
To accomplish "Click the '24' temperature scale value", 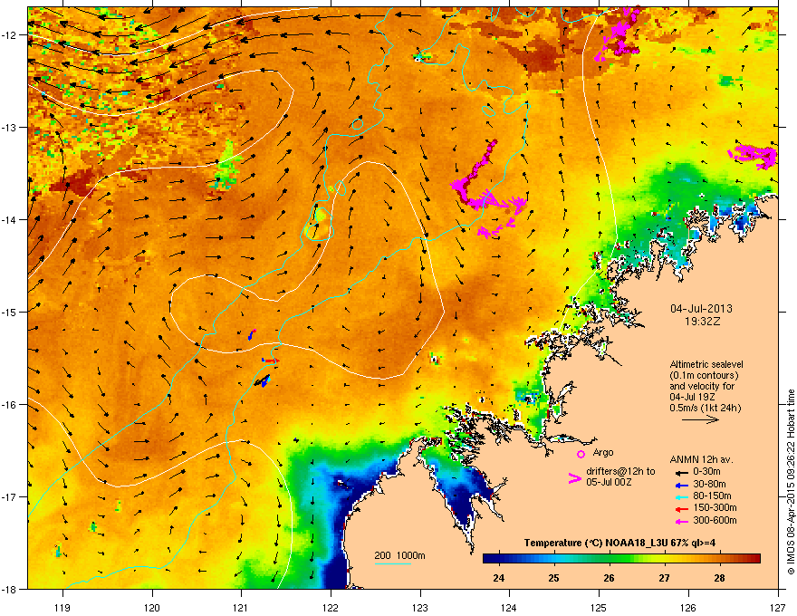I will pyautogui.click(x=499, y=578).
